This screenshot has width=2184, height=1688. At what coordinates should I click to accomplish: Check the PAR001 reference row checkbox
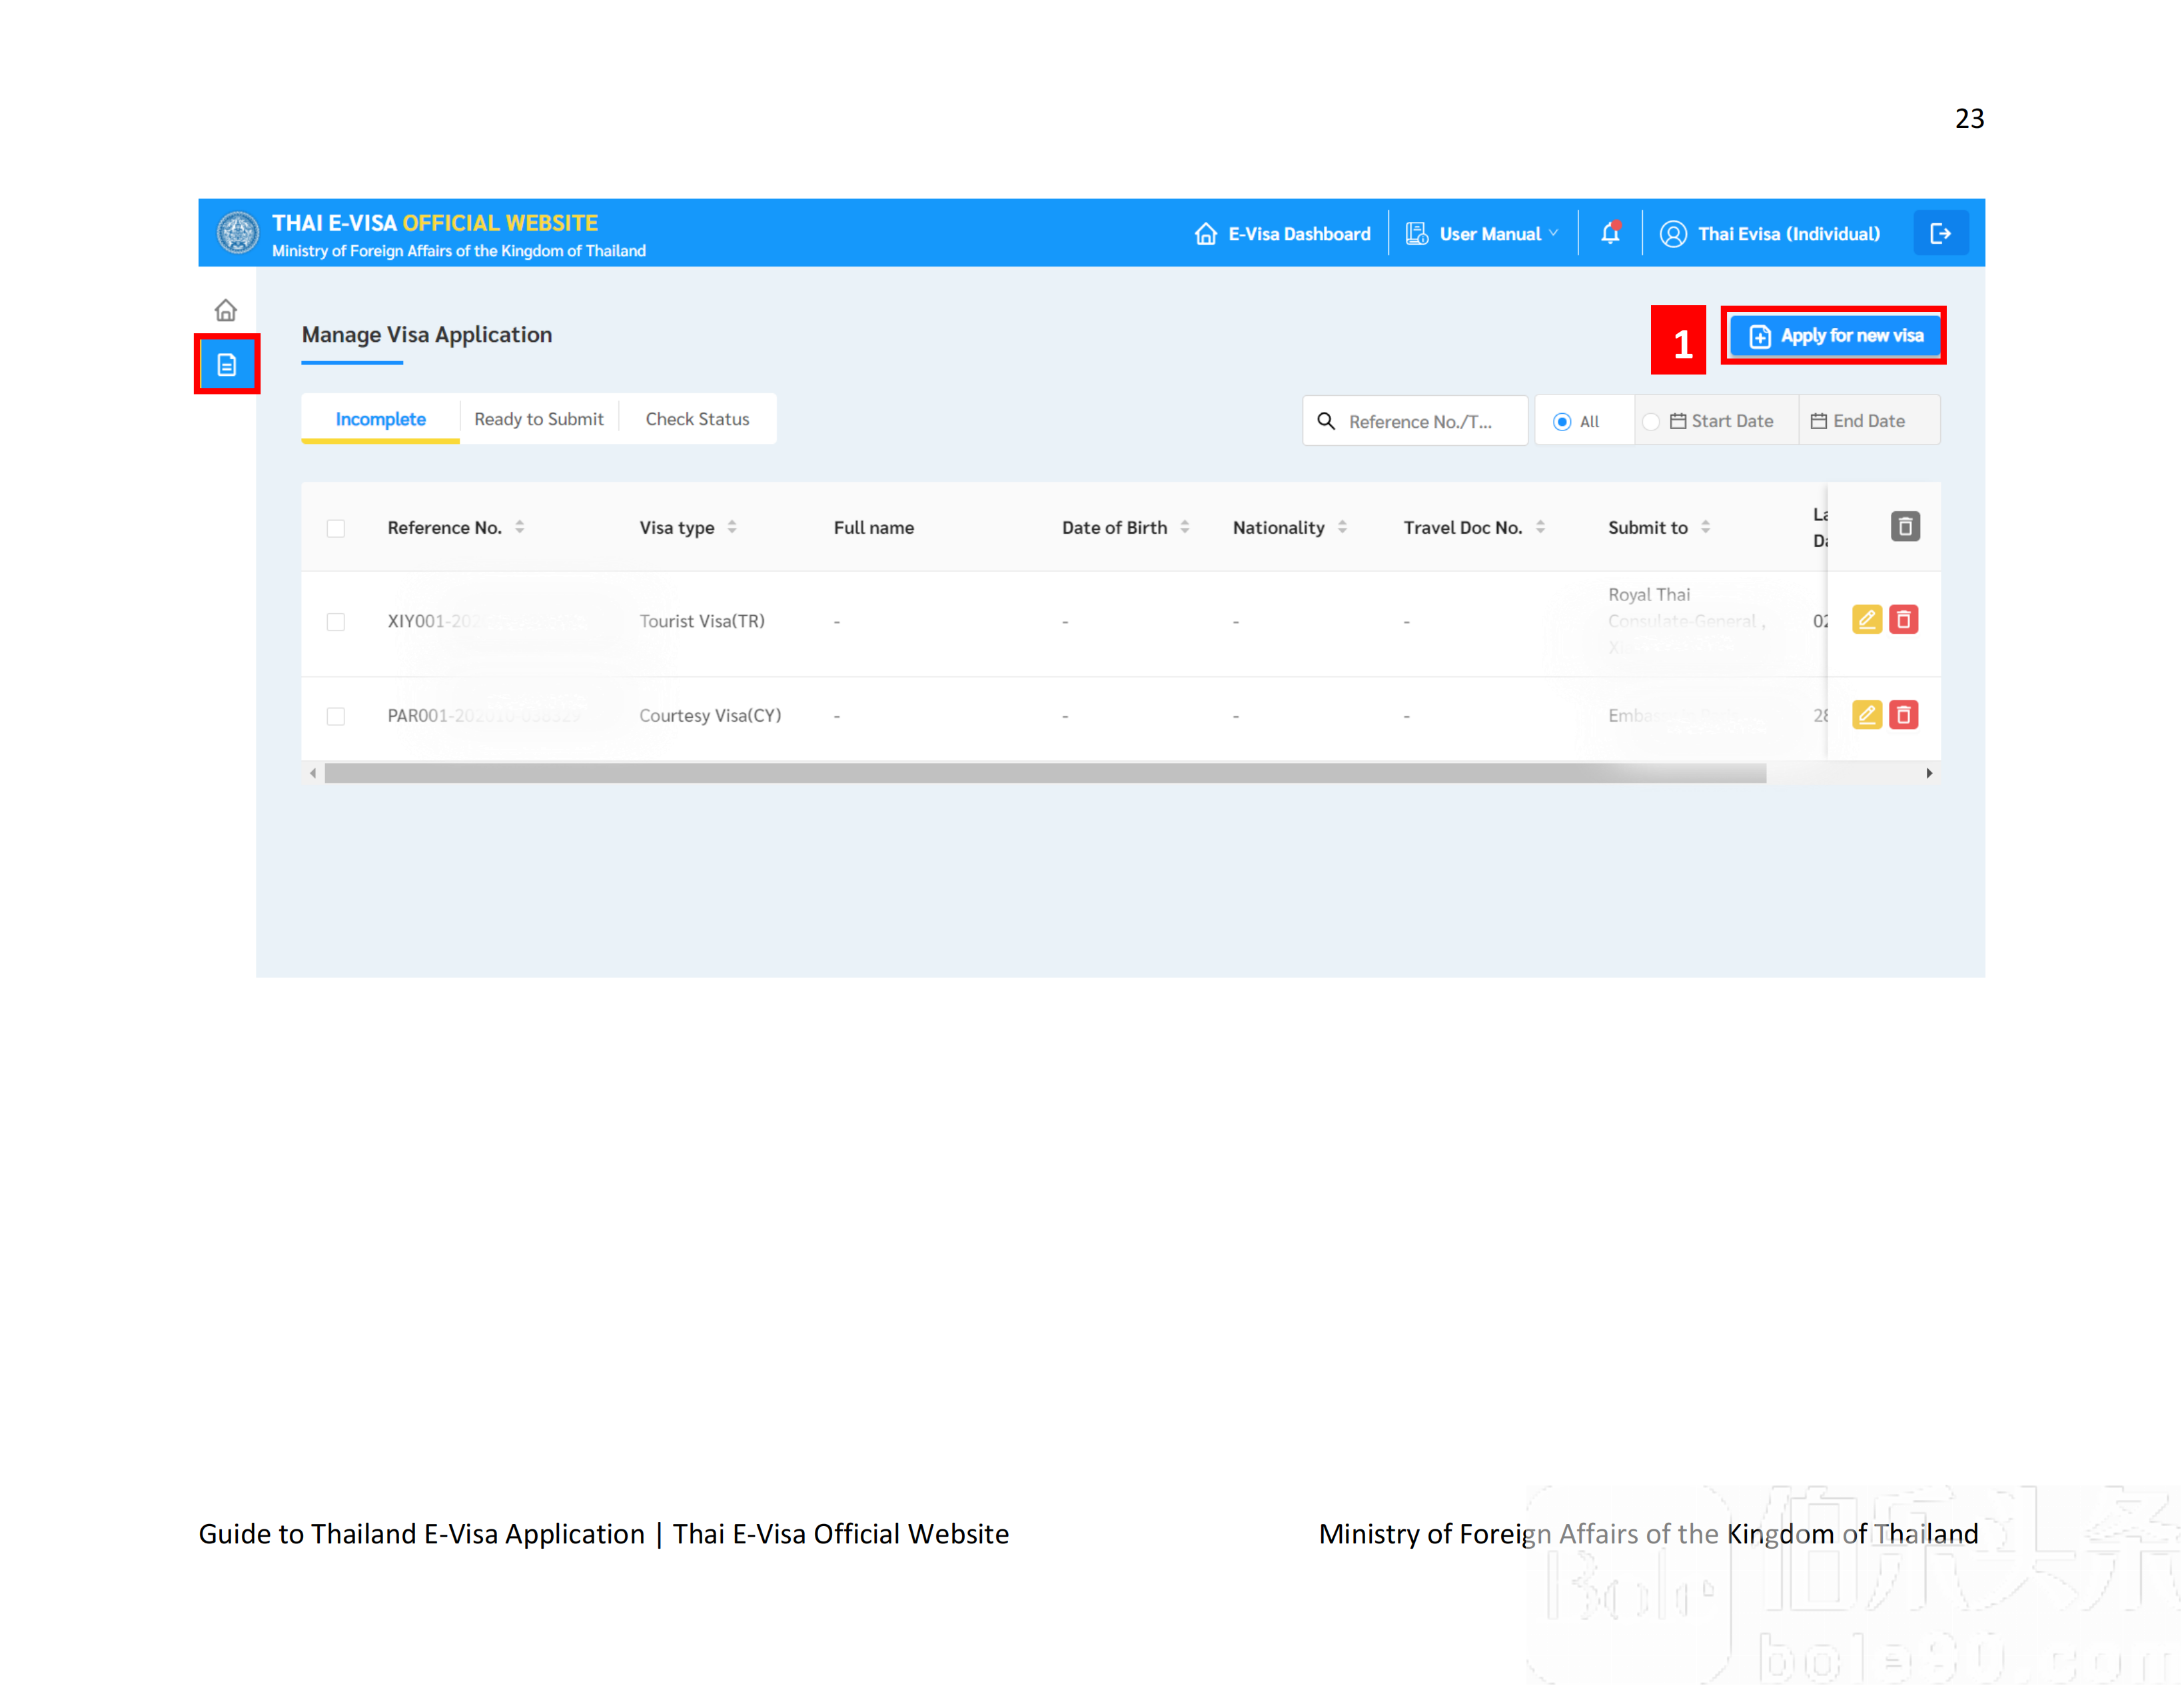tap(336, 716)
